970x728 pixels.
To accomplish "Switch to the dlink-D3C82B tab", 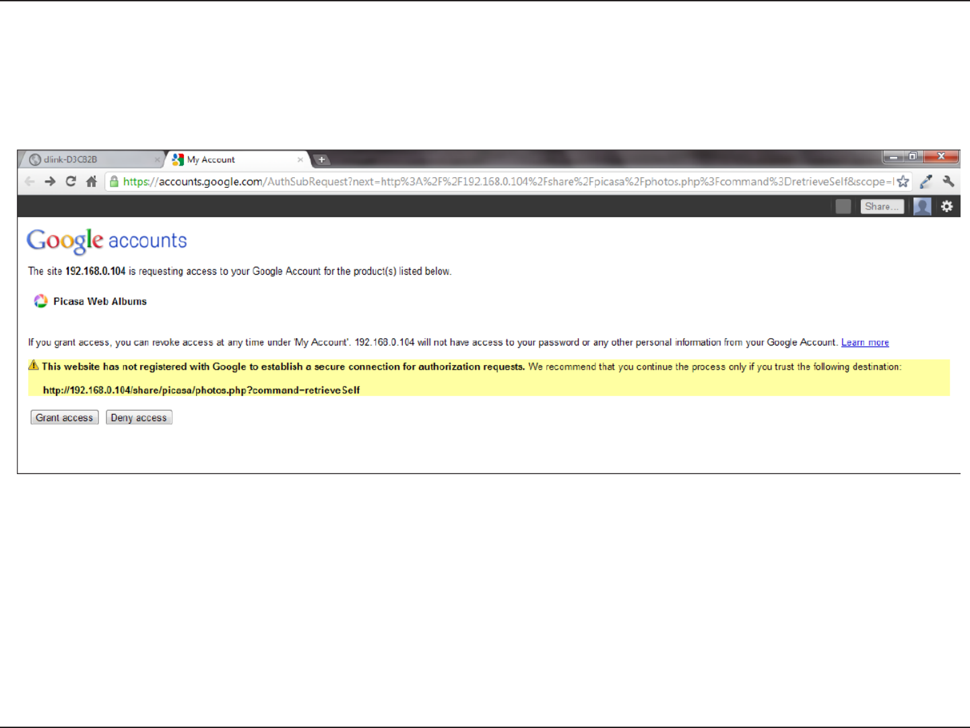I will click(x=92, y=160).
